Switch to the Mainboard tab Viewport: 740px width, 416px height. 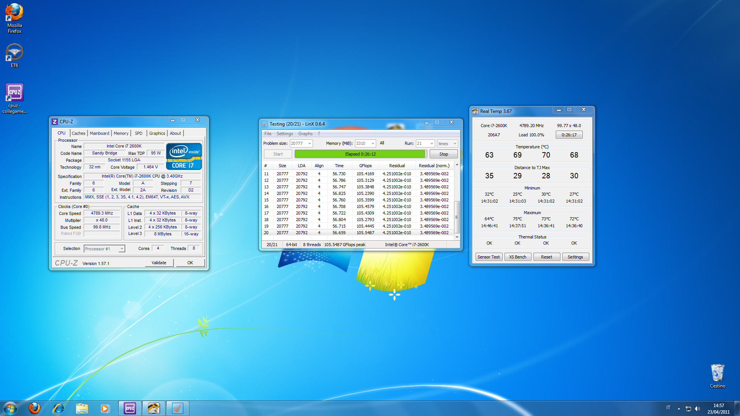[99, 133]
